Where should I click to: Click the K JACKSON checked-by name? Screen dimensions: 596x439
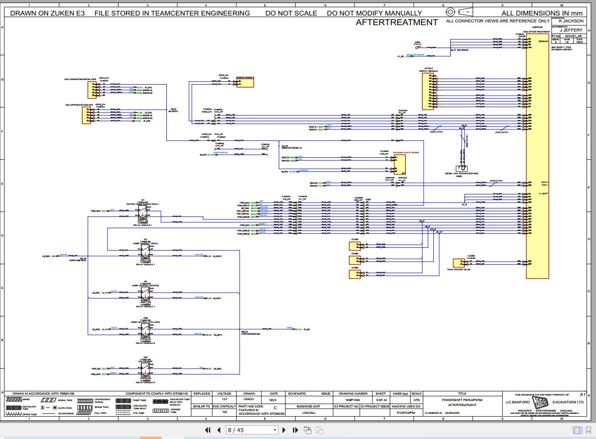[x=571, y=21]
